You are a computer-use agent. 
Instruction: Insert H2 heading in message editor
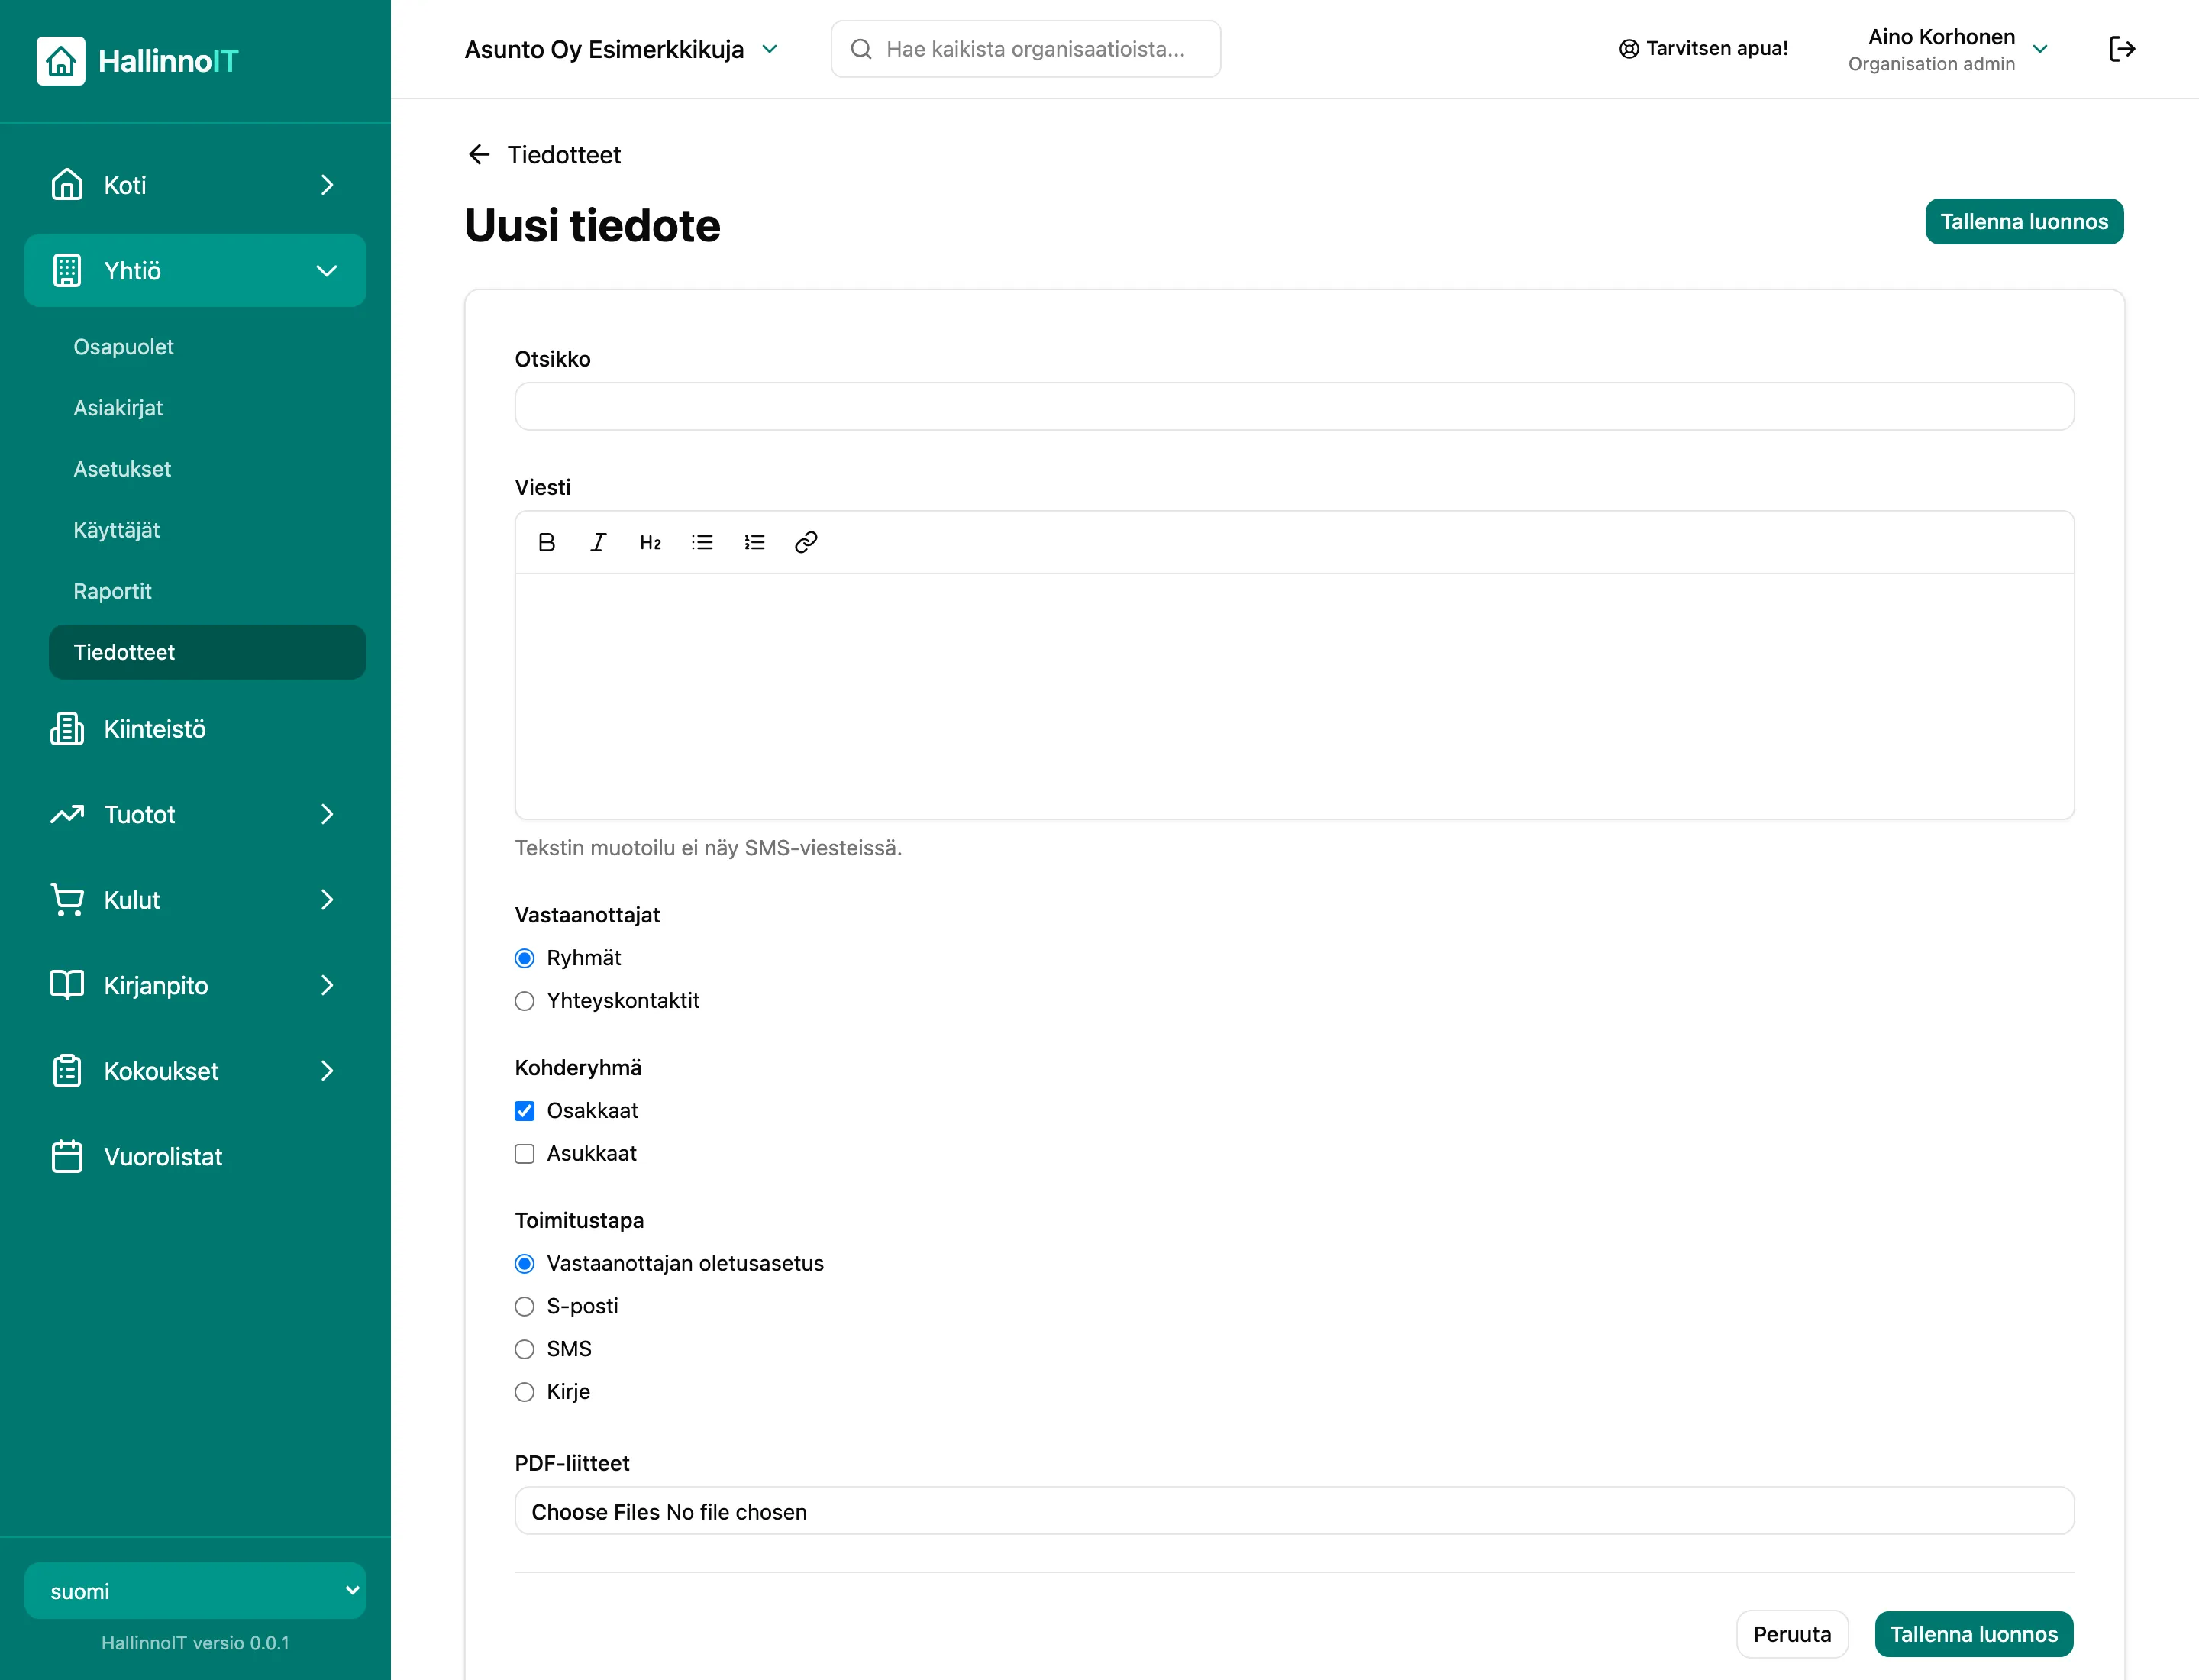point(650,542)
